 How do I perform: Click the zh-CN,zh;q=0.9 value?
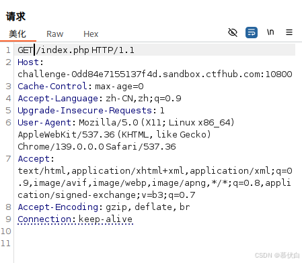click(143, 99)
